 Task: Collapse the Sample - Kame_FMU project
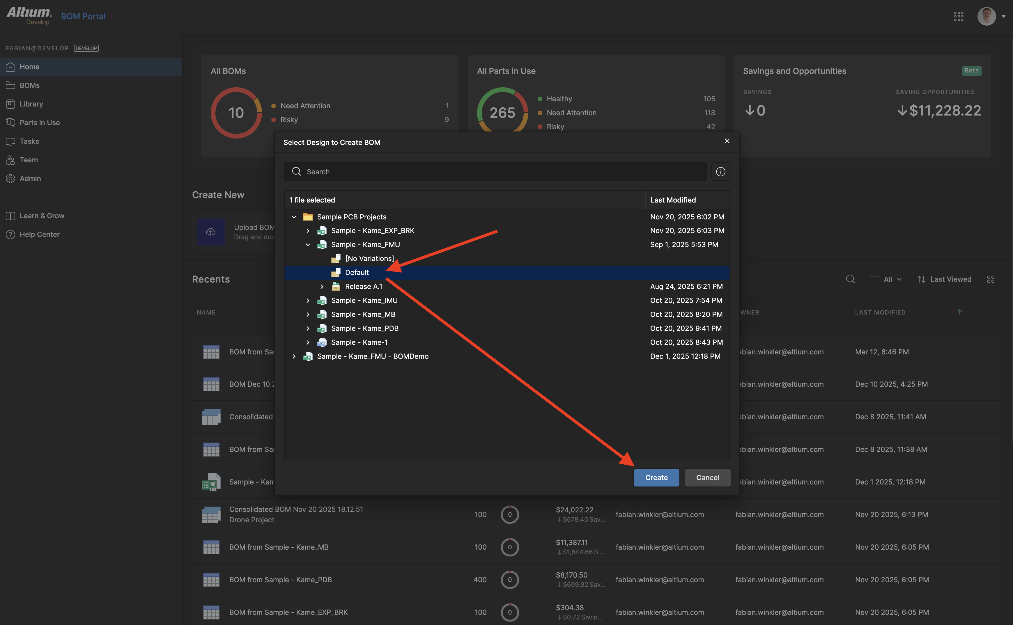pos(308,245)
